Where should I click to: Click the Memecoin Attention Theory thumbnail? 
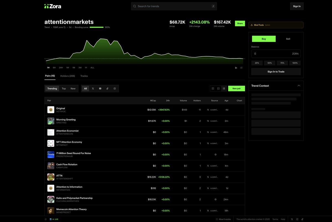click(51, 211)
